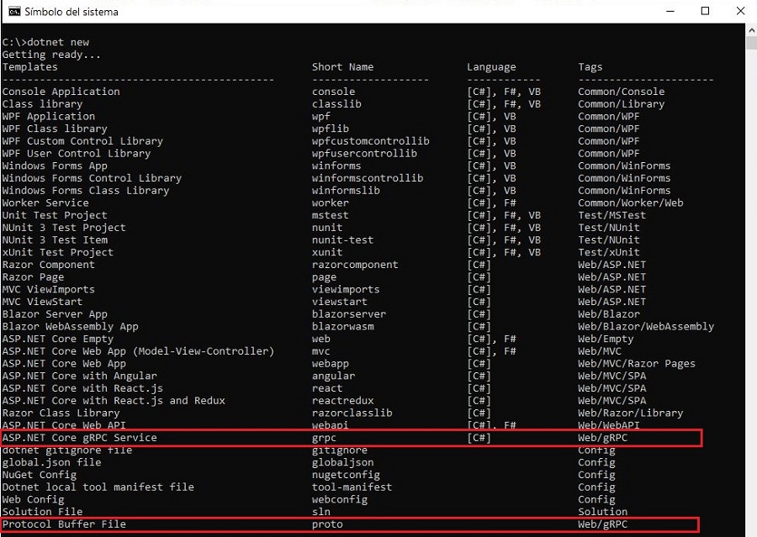The height and width of the screenshot is (537, 757).
Task: Click 'Razor Page' template name
Action: pyautogui.click(x=33, y=277)
